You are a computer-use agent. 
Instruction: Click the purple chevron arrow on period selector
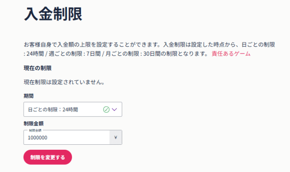[x=115, y=109]
